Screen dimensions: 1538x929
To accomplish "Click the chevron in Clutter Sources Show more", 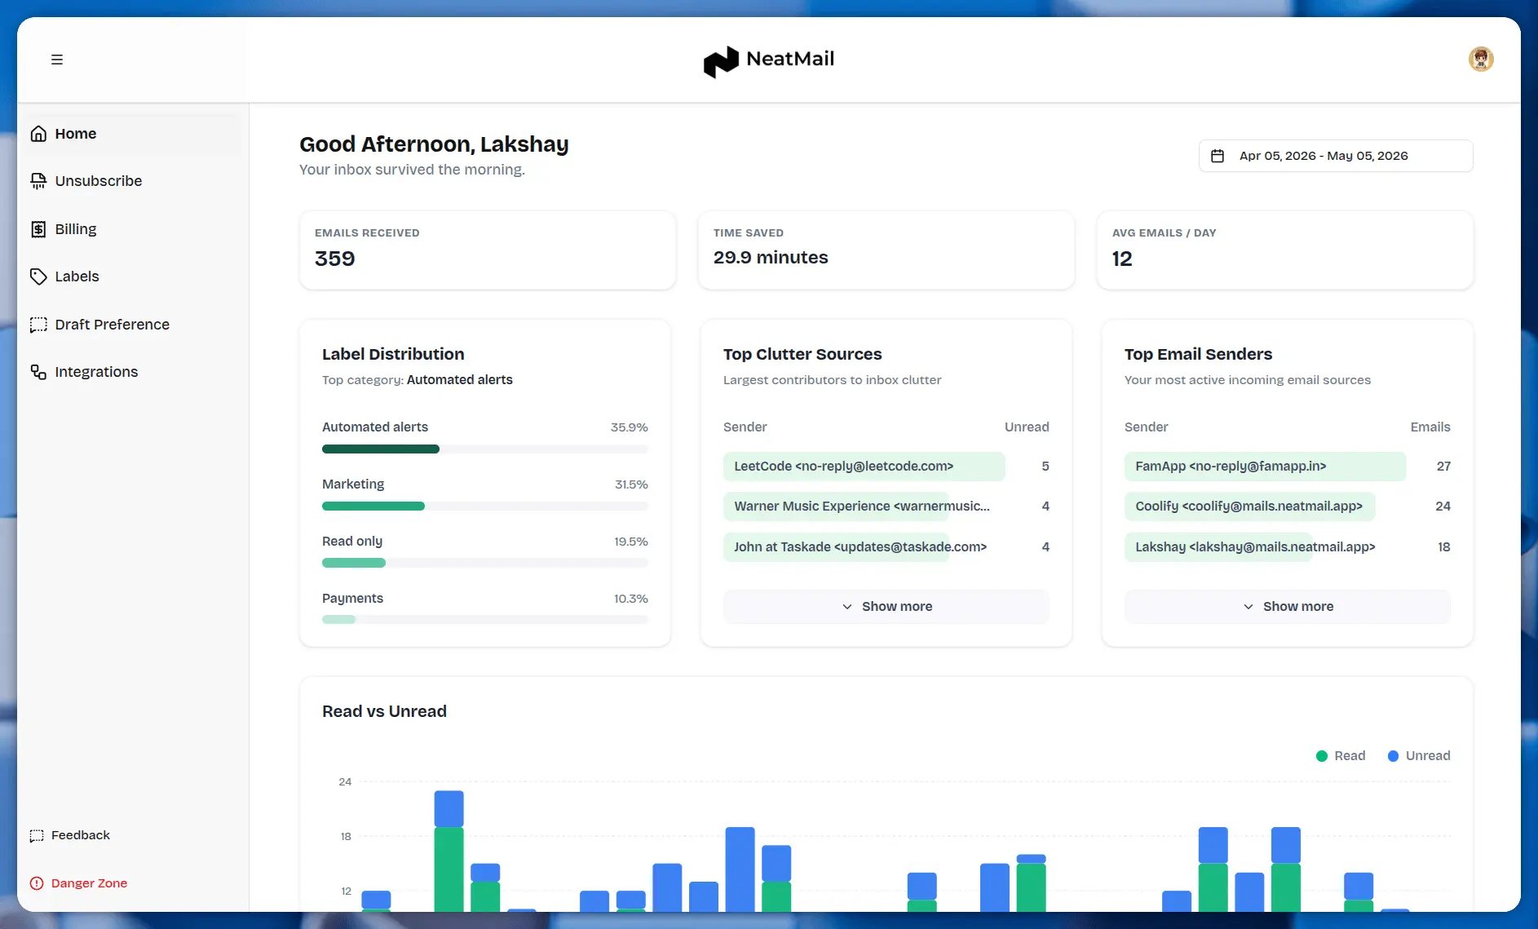I will tap(847, 607).
